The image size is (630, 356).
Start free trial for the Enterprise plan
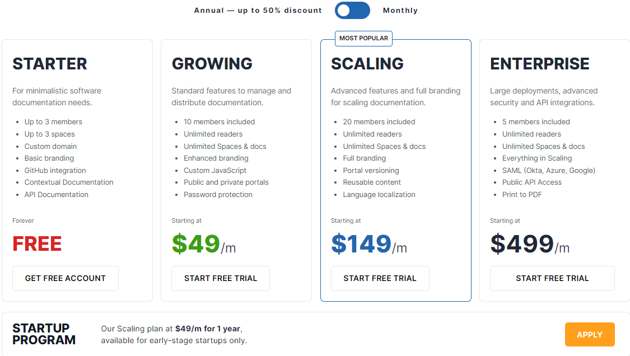pyautogui.click(x=552, y=278)
